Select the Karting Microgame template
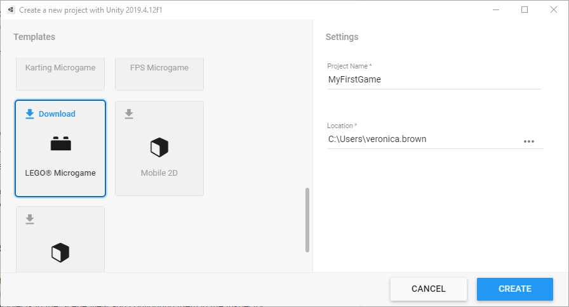 point(60,69)
